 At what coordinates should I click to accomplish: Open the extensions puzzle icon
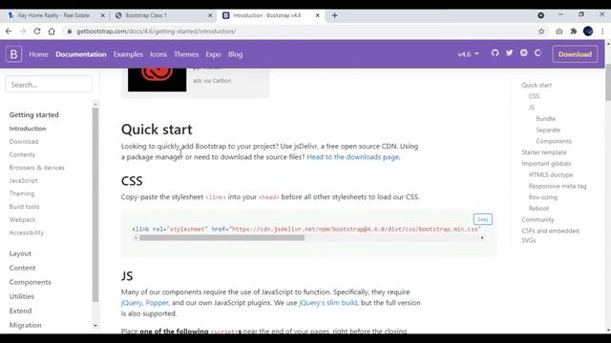[x=573, y=31]
